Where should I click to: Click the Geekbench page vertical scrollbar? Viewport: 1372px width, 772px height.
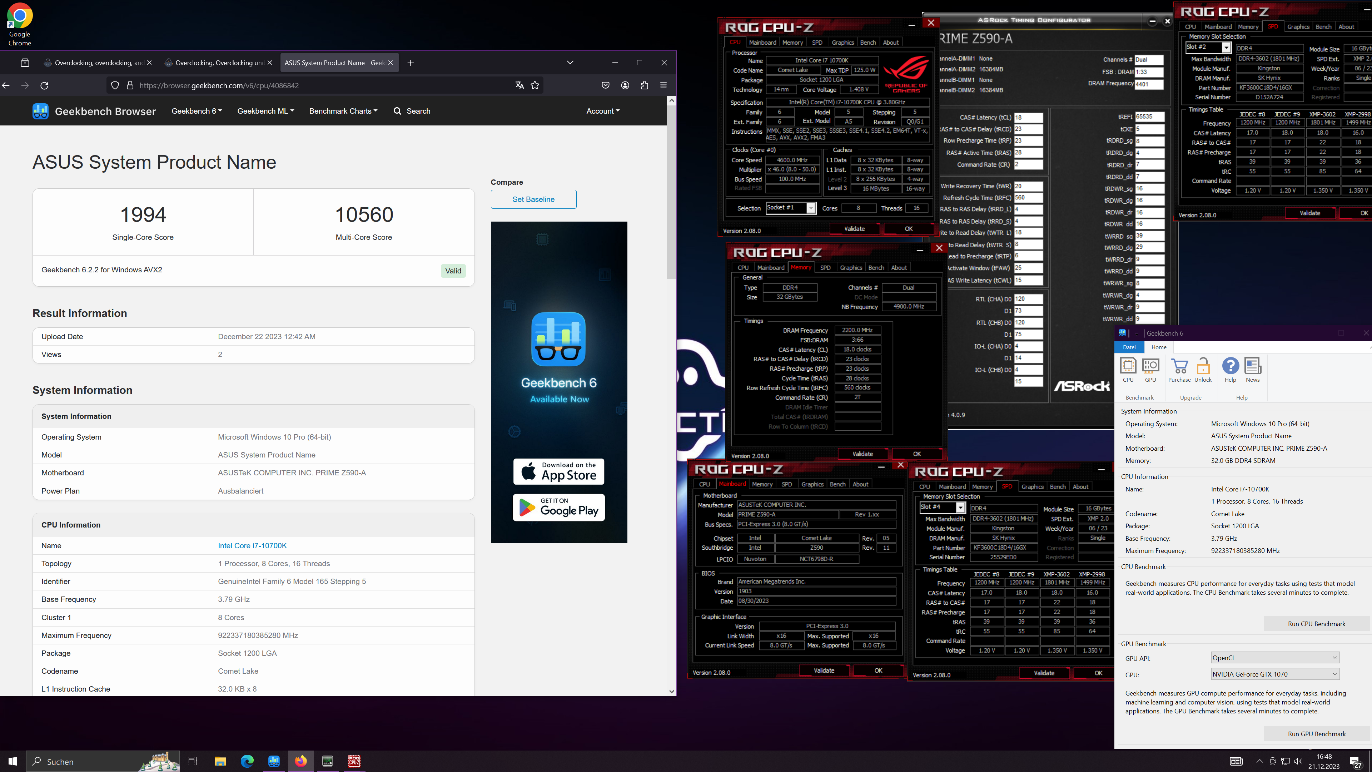click(x=672, y=192)
